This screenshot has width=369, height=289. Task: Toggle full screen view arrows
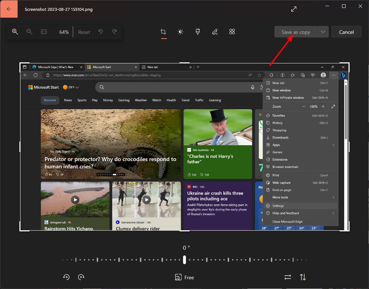(x=294, y=9)
